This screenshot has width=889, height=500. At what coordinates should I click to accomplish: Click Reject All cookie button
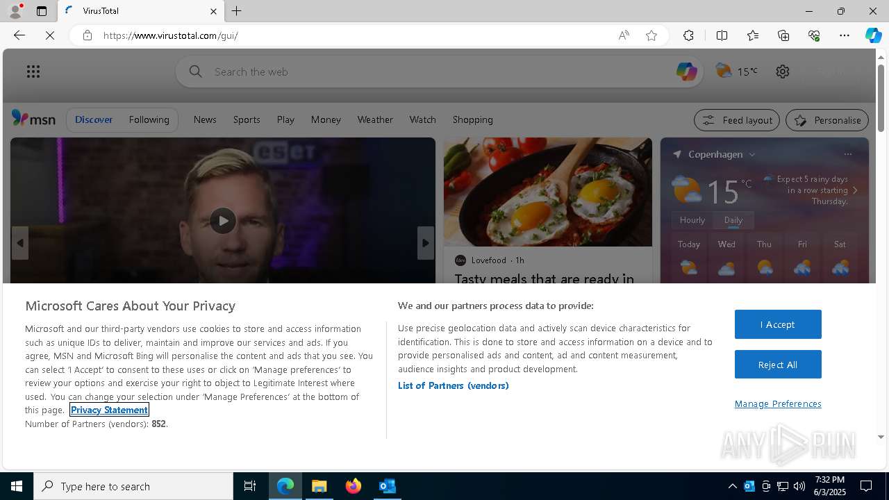pyautogui.click(x=778, y=365)
